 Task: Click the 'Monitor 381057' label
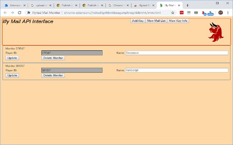tap(15, 66)
